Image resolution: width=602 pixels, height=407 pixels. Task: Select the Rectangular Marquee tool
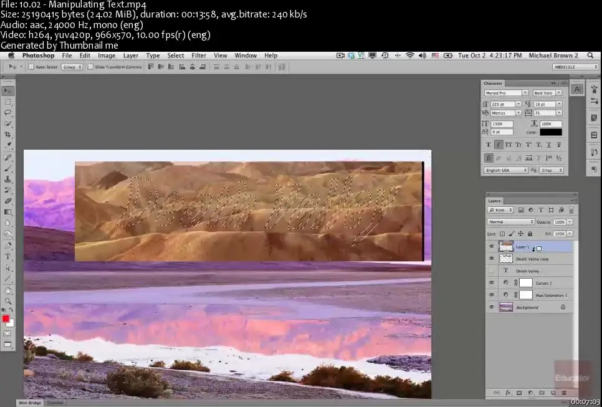(7, 102)
